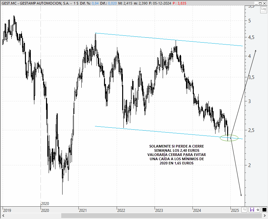The height and width of the screenshot is (219, 268).
Task: Click the purple save floppy disk icon
Action: point(252,210)
